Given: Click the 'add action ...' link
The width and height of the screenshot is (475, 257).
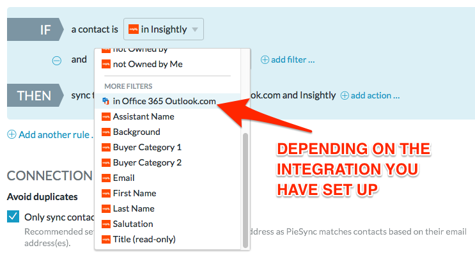Looking at the screenshot, I should [x=375, y=95].
